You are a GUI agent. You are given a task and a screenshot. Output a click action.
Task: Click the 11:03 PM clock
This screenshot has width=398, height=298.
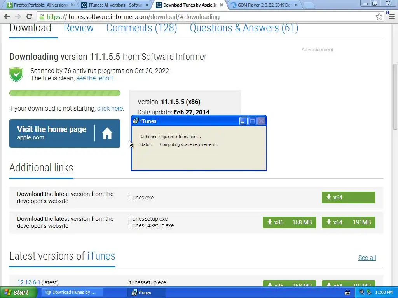(384, 293)
